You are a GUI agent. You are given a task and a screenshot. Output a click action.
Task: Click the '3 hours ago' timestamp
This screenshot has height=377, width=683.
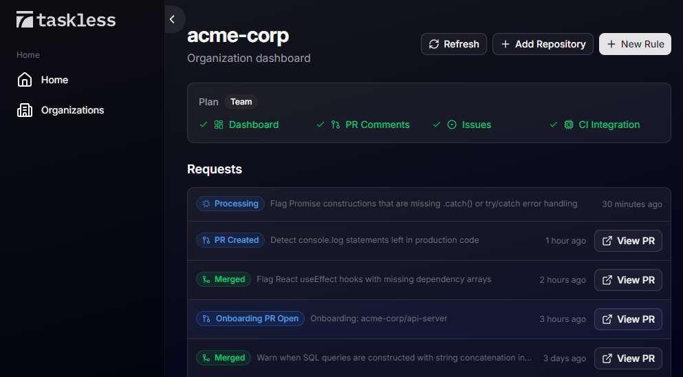click(563, 319)
